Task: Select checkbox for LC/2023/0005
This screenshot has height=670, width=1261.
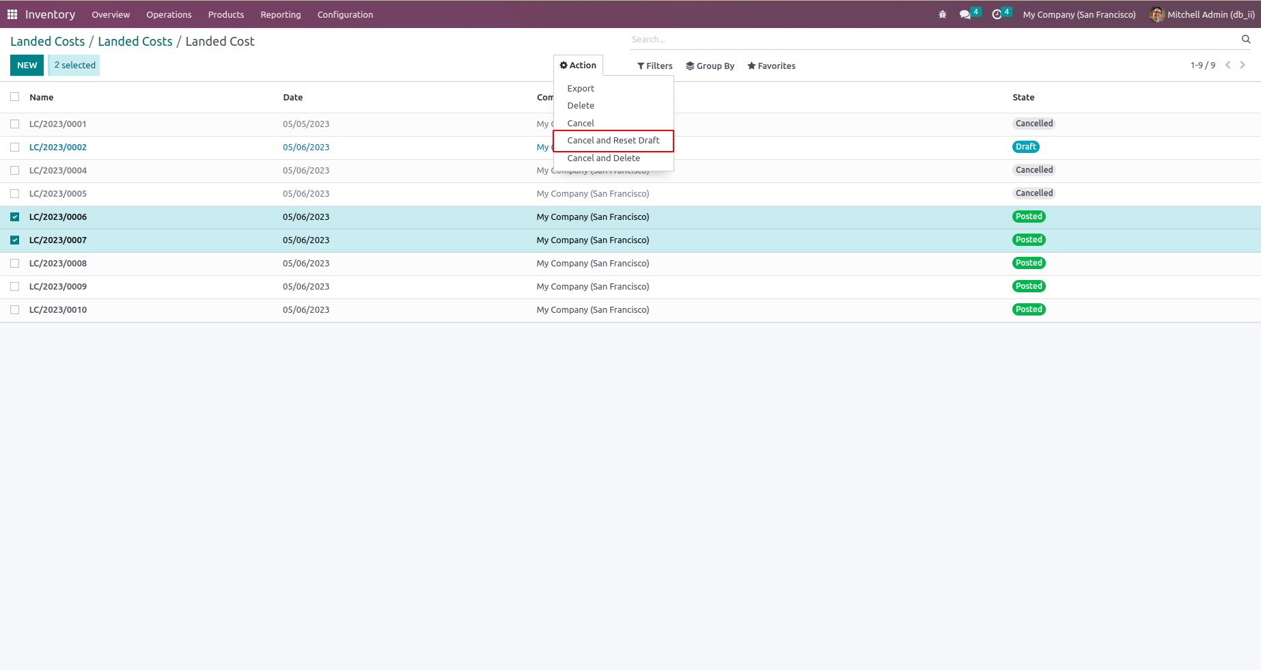Action: [15, 194]
